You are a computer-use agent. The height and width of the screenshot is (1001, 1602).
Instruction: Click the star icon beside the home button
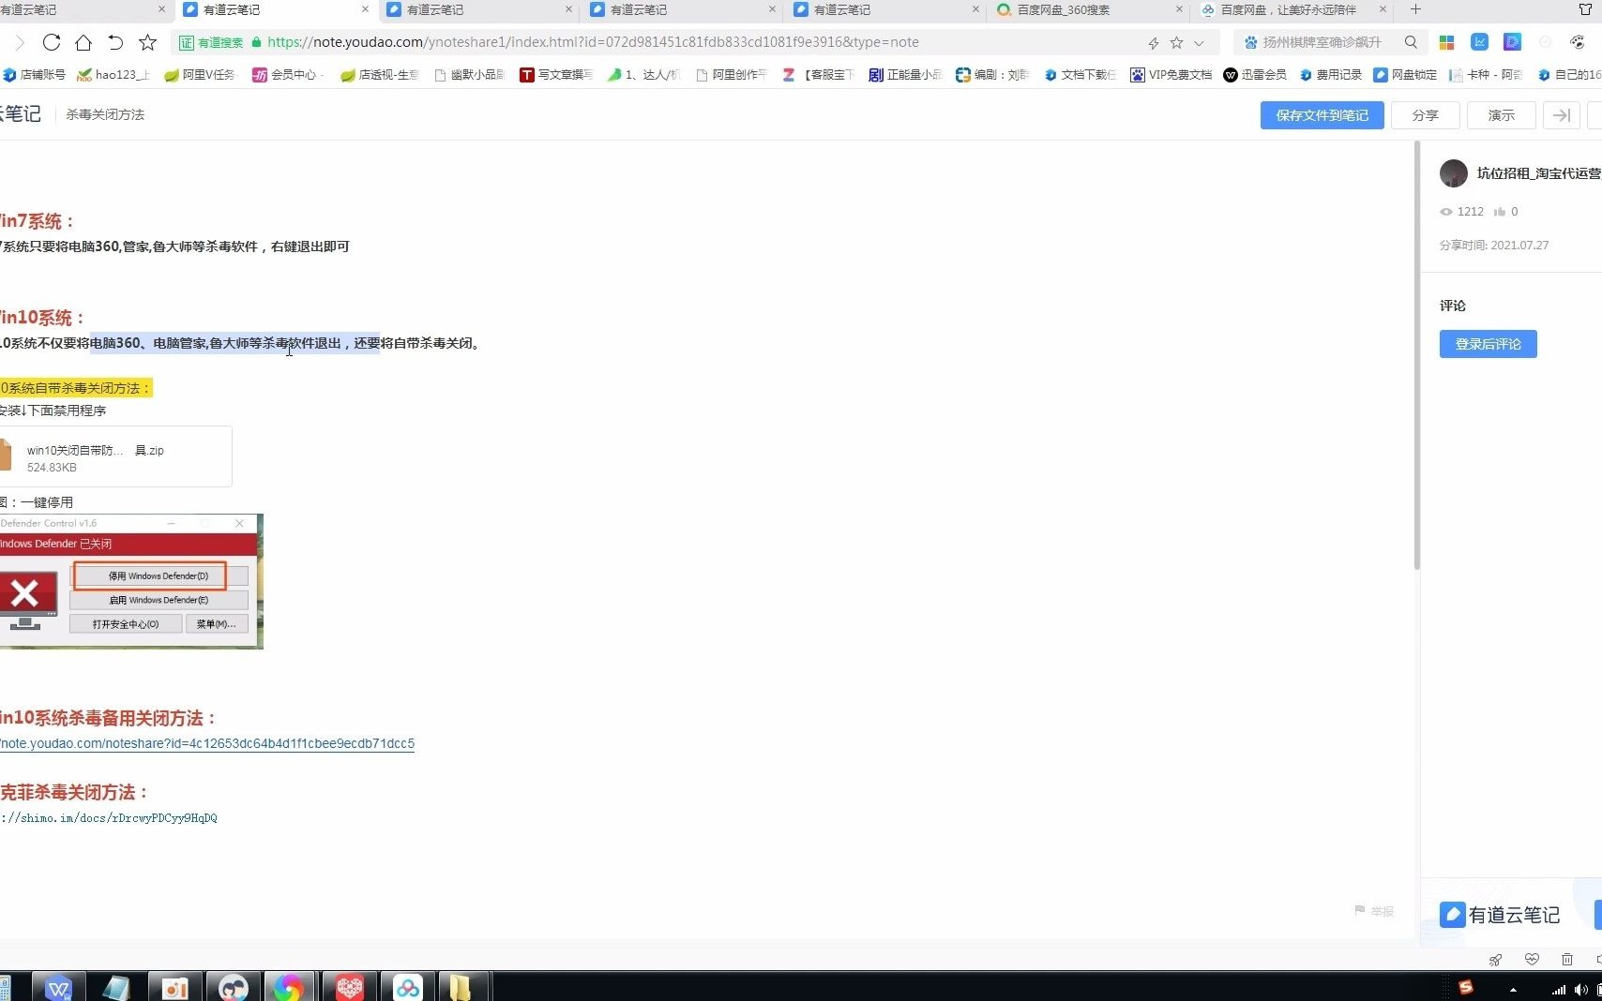147,42
